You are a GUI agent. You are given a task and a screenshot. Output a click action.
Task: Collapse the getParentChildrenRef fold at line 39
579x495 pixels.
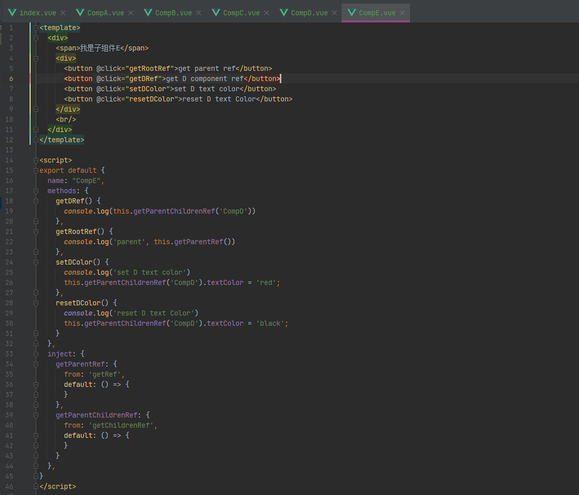pyautogui.click(x=36, y=415)
